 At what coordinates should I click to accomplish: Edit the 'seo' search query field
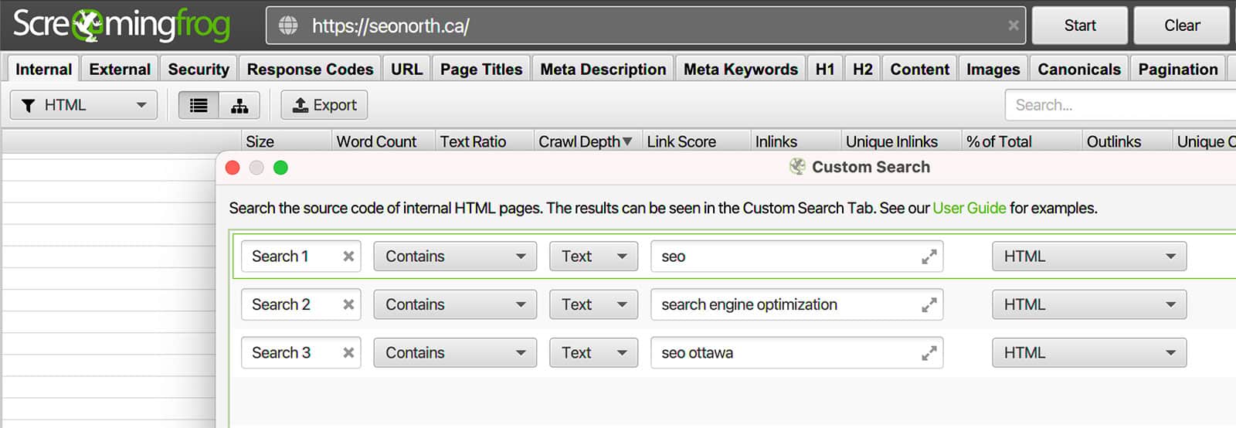point(796,256)
